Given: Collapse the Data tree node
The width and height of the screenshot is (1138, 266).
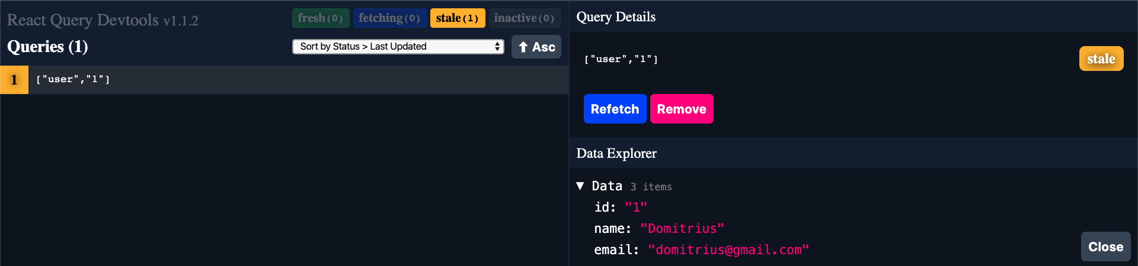Looking at the screenshot, I should click(x=580, y=186).
